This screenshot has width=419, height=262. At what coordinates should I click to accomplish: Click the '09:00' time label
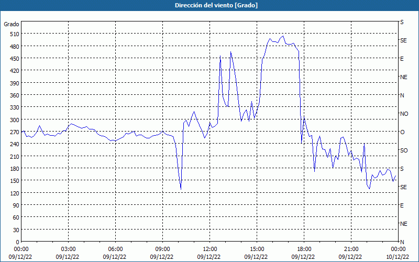pos(163,249)
